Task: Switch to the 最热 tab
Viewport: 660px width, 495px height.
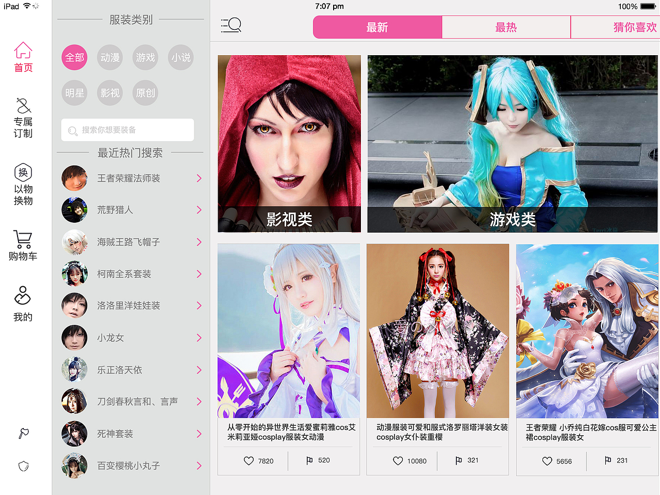Action: [506, 26]
